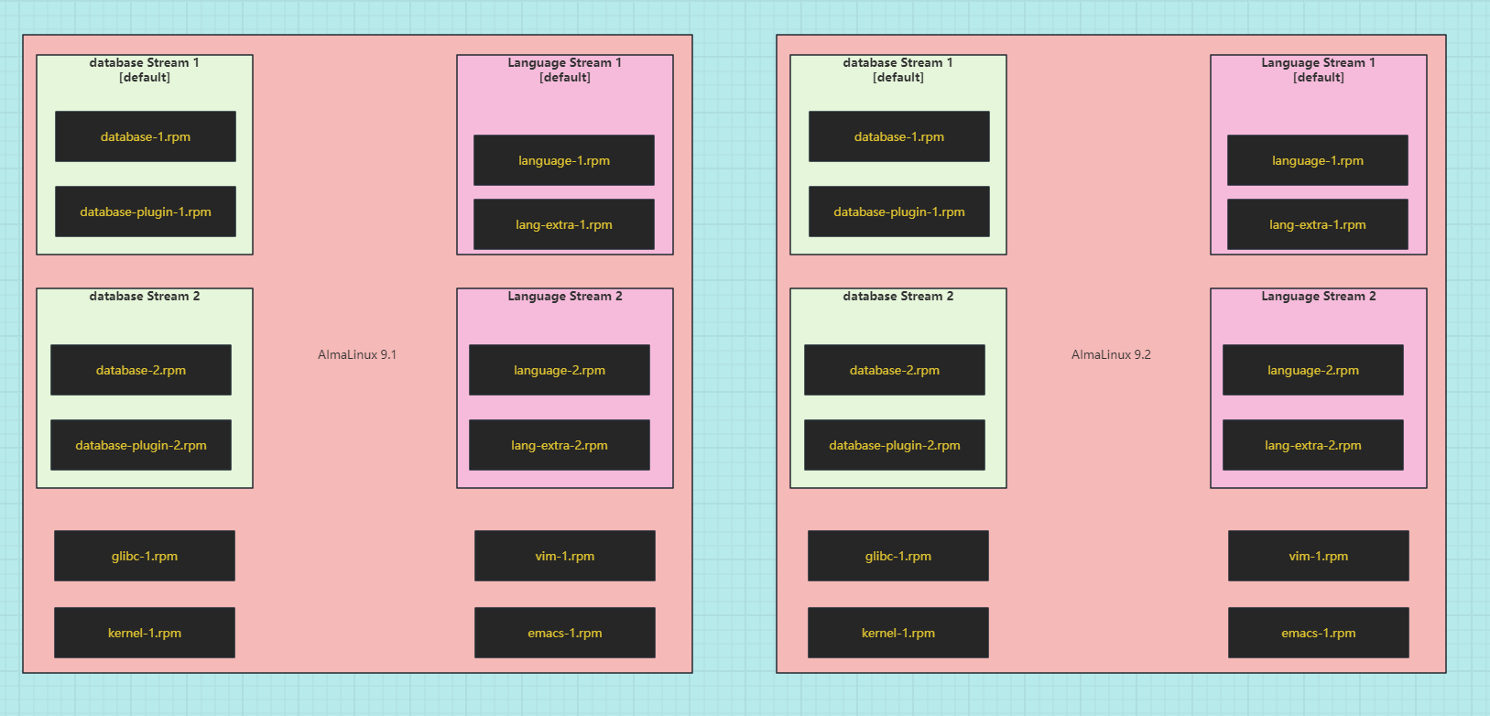Click language-2.rpm block in AlmaLinux 9.1
The image size is (1490, 716).
559,370
